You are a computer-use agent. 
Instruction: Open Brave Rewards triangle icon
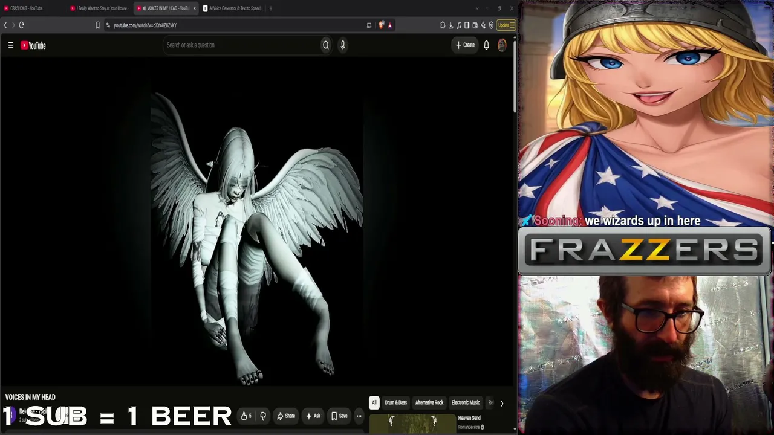390,25
